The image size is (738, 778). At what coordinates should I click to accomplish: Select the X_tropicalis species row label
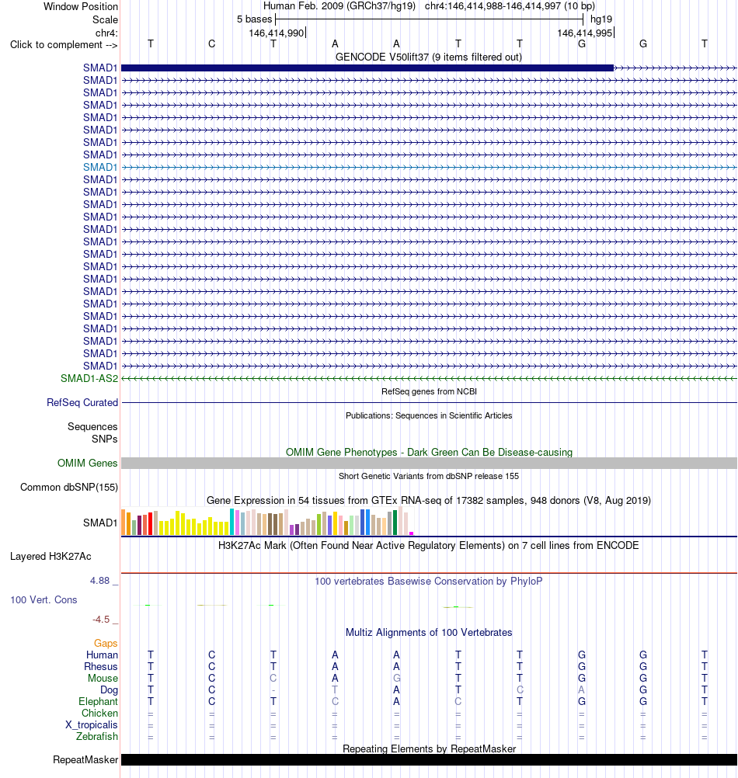(x=92, y=725)
